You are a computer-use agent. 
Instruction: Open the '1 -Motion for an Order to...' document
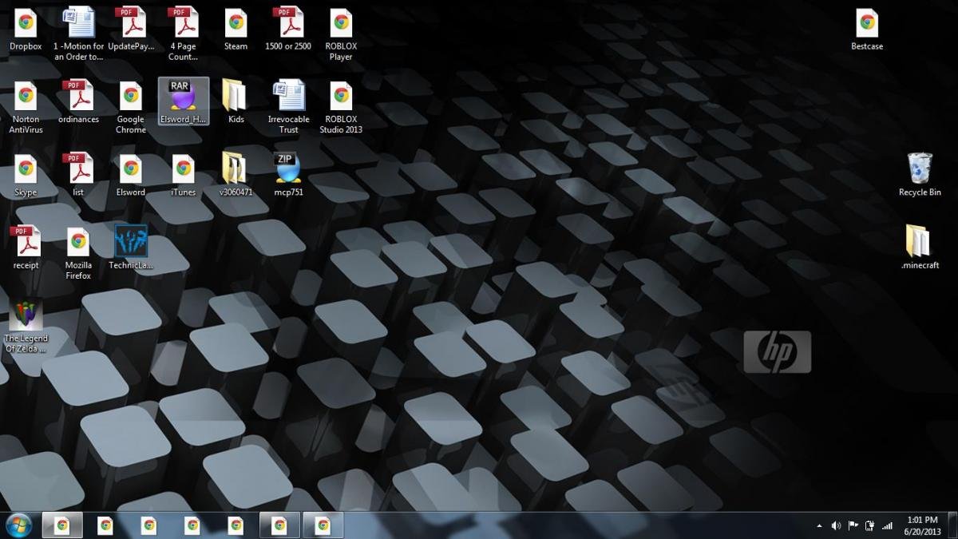click(x=78, y=34)
